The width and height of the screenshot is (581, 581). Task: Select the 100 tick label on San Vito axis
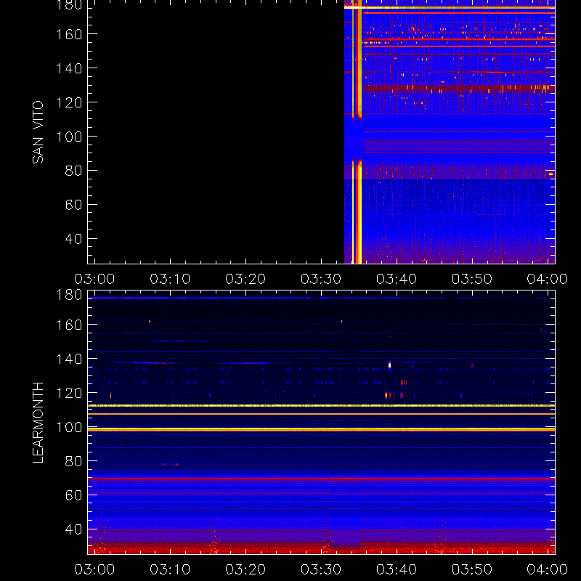tap(69, 137)
